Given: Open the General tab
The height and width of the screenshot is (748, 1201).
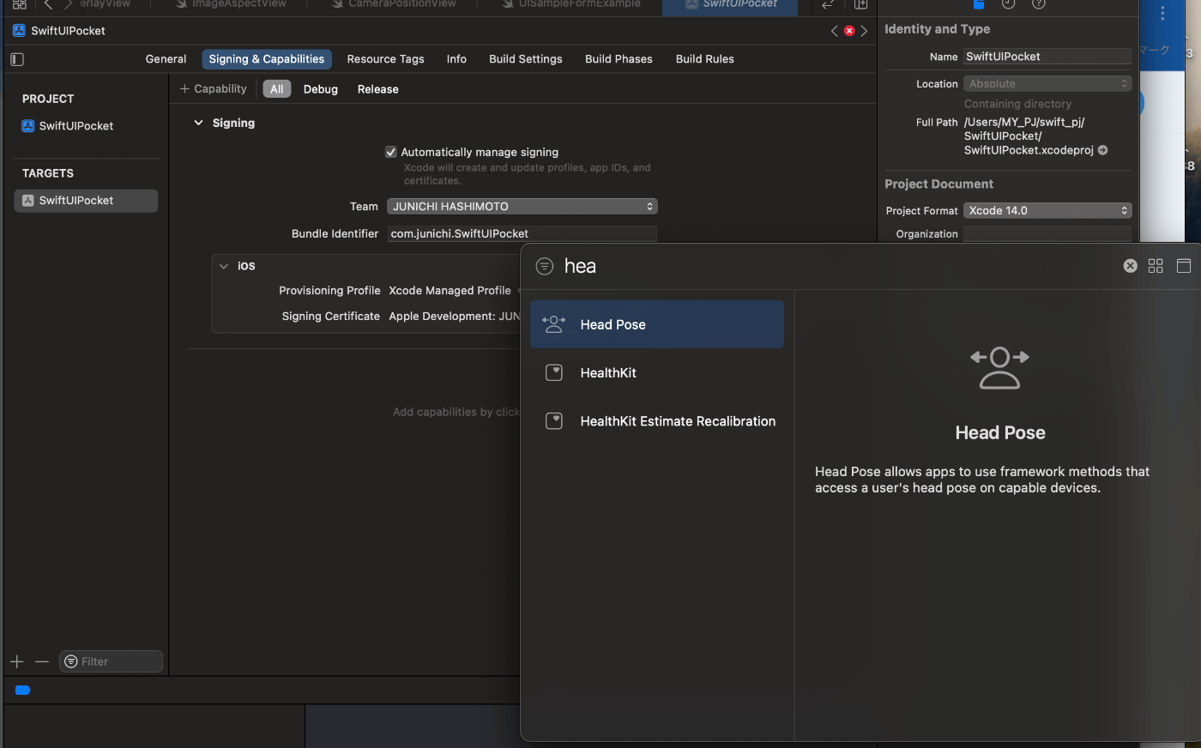Looking at the screenshot, I should click(166, 59).
